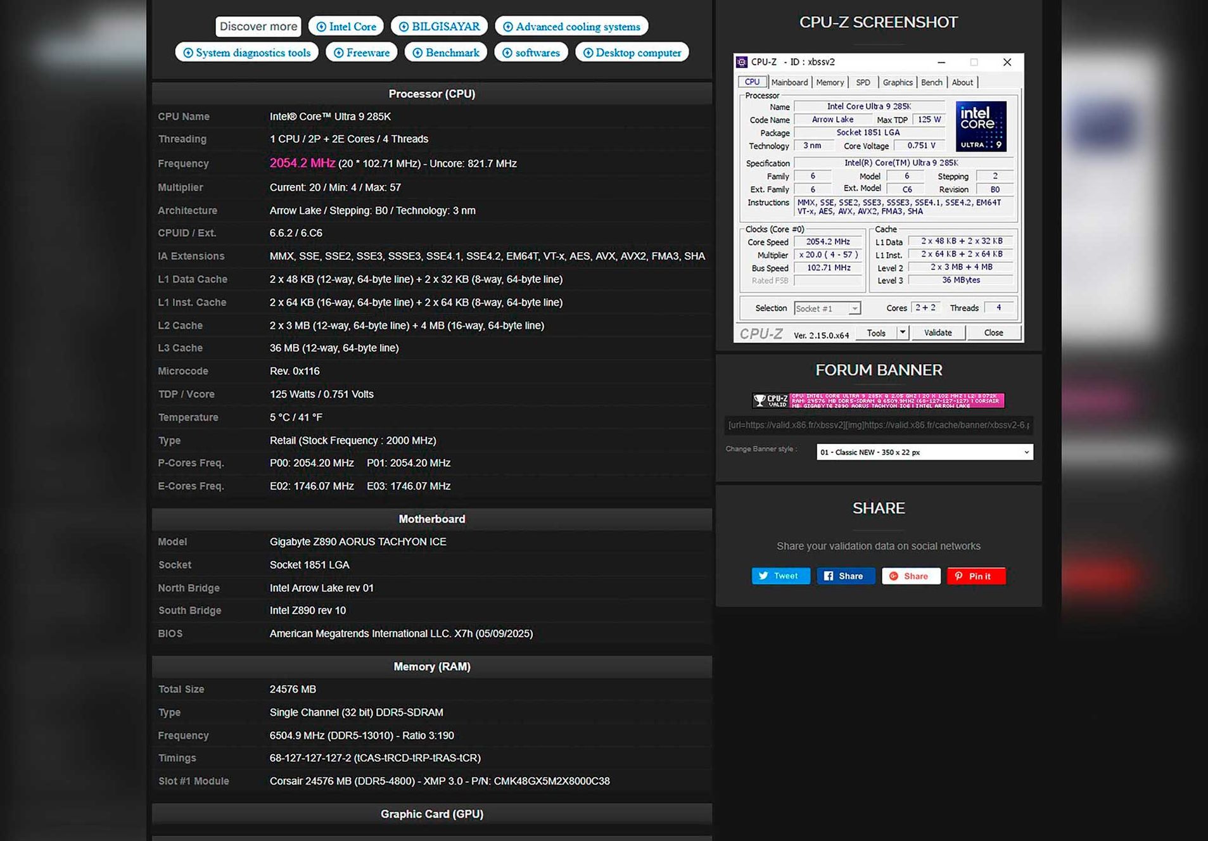Switch to the Memory tab in CPU-Z
Screen dimensions: 1208x841
tap(829, 82)
